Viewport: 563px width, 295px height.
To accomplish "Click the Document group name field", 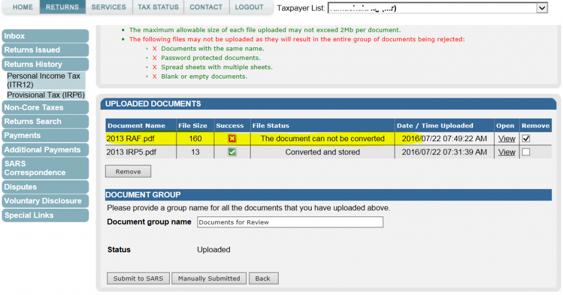I will pos(289,222).
